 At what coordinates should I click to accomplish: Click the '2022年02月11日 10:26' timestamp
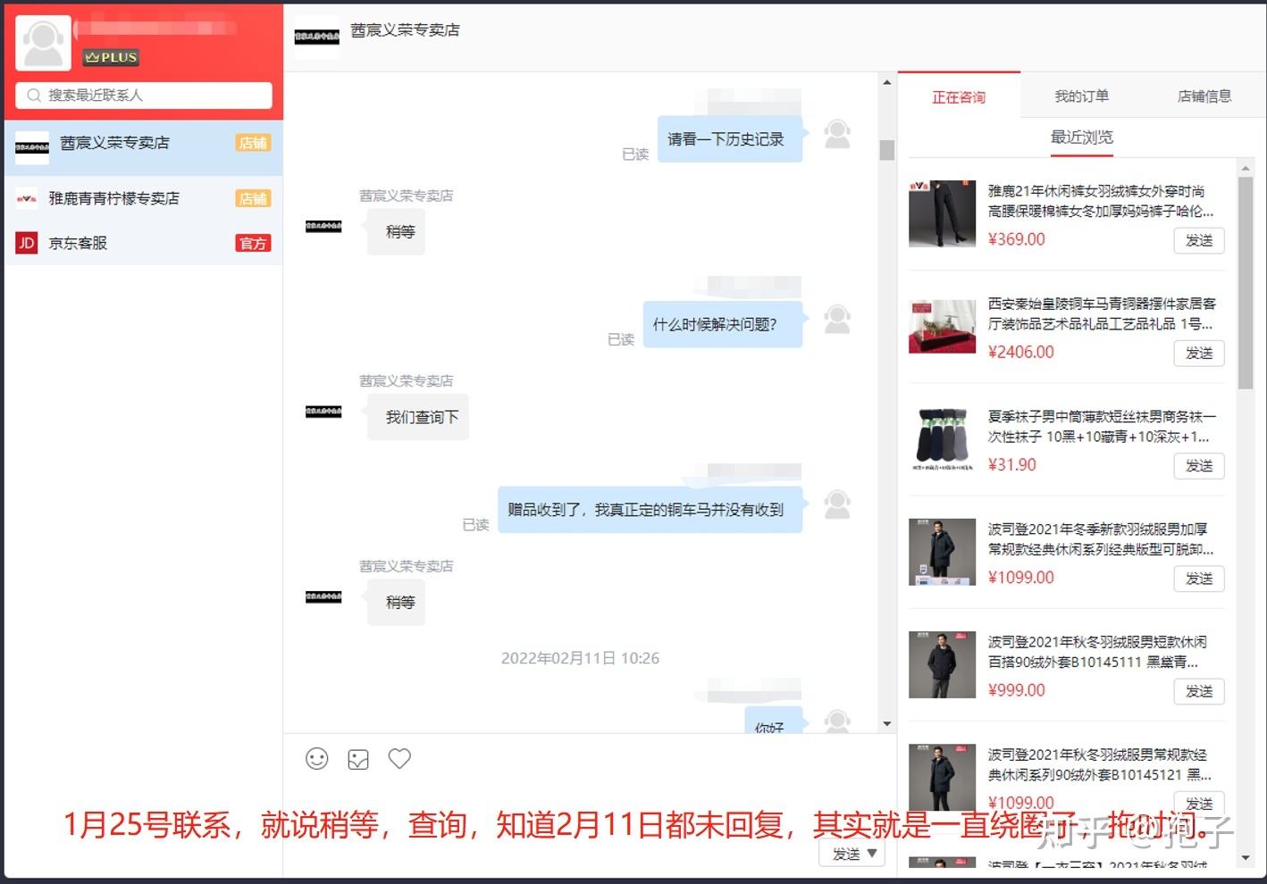coord(580,658)
